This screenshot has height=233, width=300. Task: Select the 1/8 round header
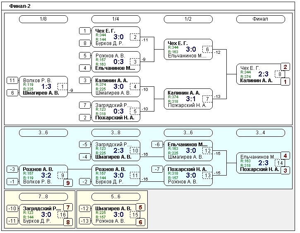coord(43,19)
